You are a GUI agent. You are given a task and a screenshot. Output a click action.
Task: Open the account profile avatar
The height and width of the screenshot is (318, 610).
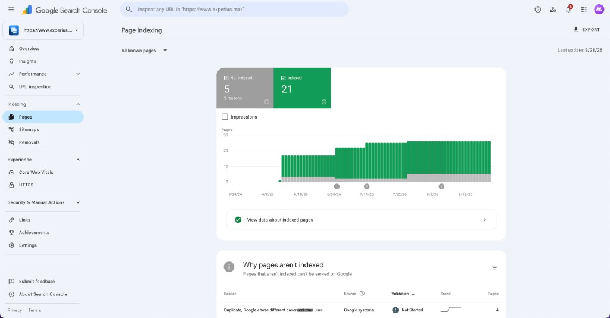click(599, 10)
